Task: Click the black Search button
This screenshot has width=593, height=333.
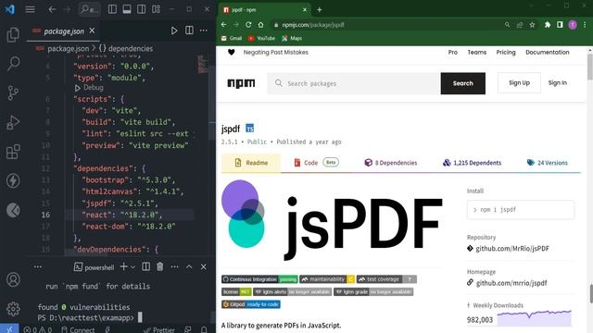Action: tap(463, 83)
